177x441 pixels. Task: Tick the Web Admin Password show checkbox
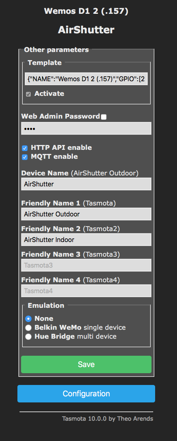pyautogui.click(x=104, y=117)
